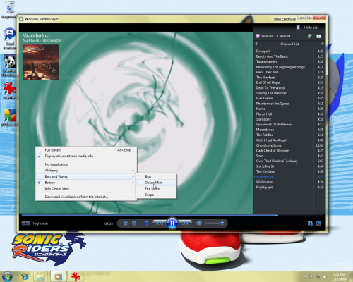
Task: Click the Unsaved List title
Action: [289, 44]
